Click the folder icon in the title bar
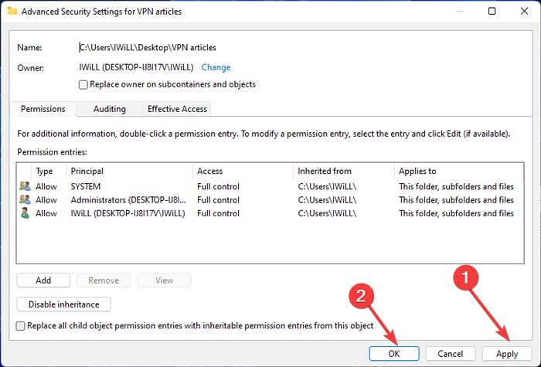The width and height of the screenshot is (541, 367). (x=12, y=11)
